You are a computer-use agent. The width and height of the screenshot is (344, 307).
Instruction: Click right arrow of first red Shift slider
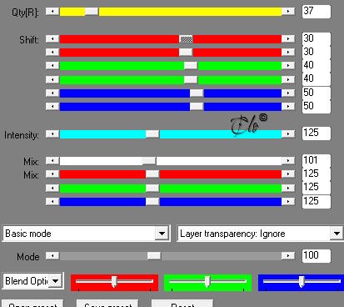tap(288, 39)
